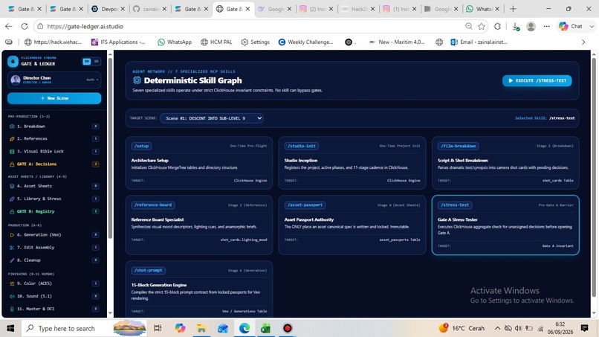
Task: Open the Weekly Challenge bookmark
Action: point(305,42)
